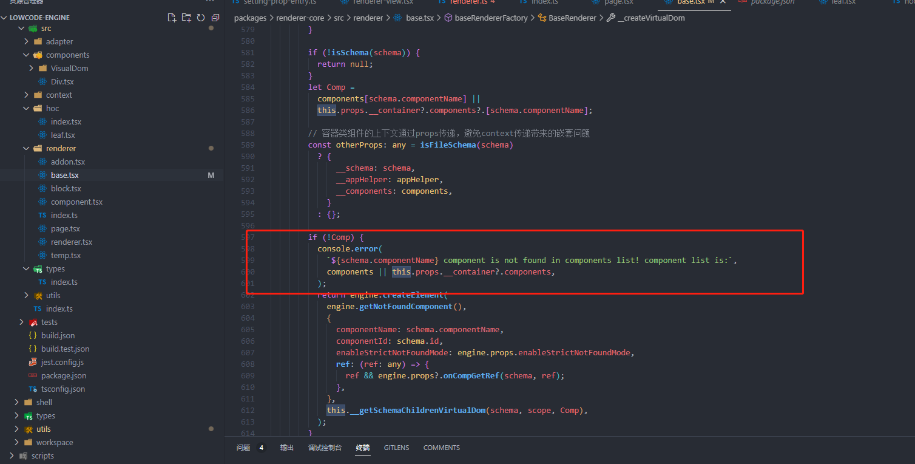915x464 pixels.
Task: Open the 终端 terminal panel
Action: point(362,448)
